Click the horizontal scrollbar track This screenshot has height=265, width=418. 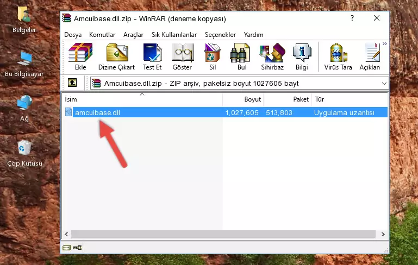tap(223, 235)
